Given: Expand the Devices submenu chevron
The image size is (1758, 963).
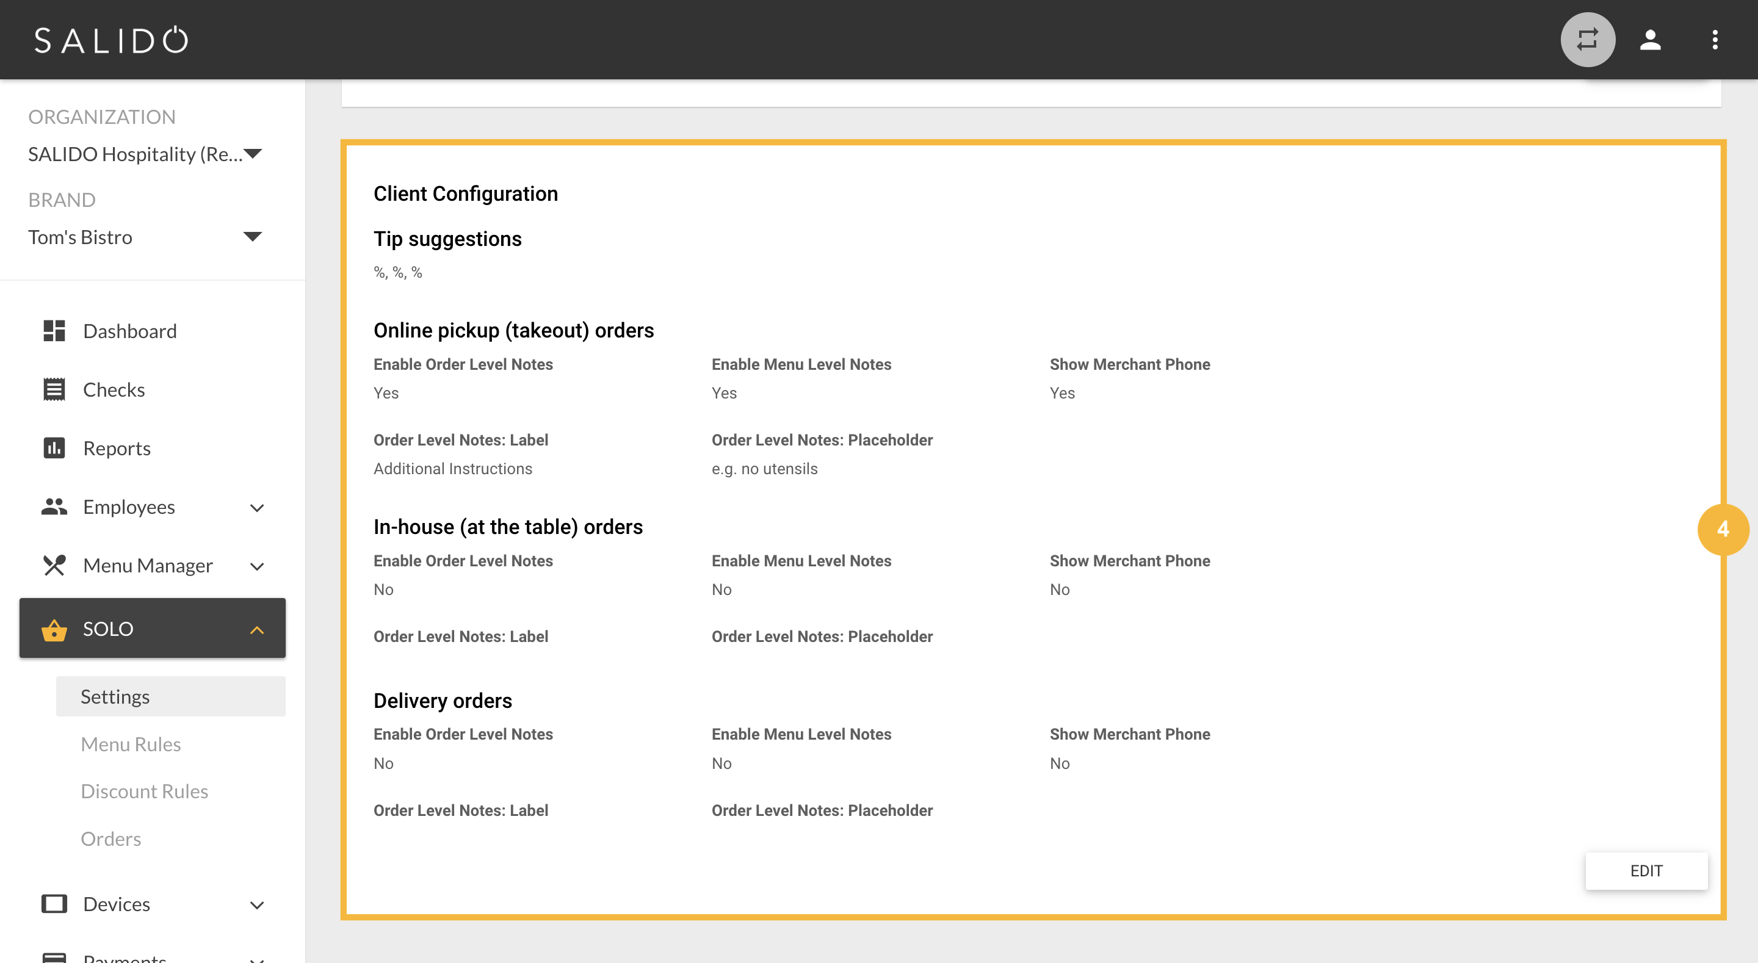Looking at the screenshot, I should coord(257,906).
